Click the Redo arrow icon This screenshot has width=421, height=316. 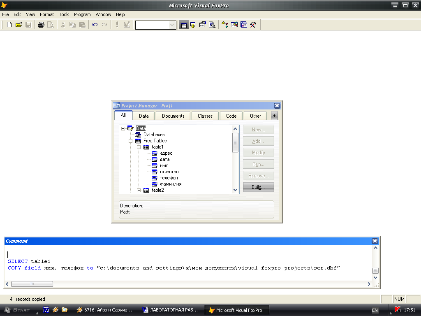(x=104, y=25)
